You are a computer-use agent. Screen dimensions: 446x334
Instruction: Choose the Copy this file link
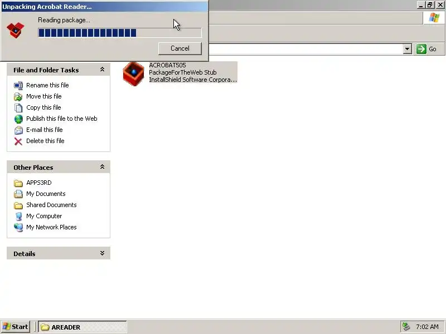43,107
